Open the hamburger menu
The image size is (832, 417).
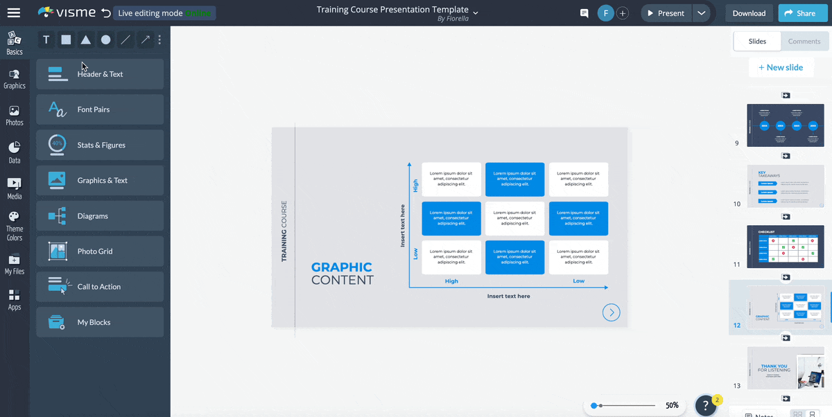[15, 12]
